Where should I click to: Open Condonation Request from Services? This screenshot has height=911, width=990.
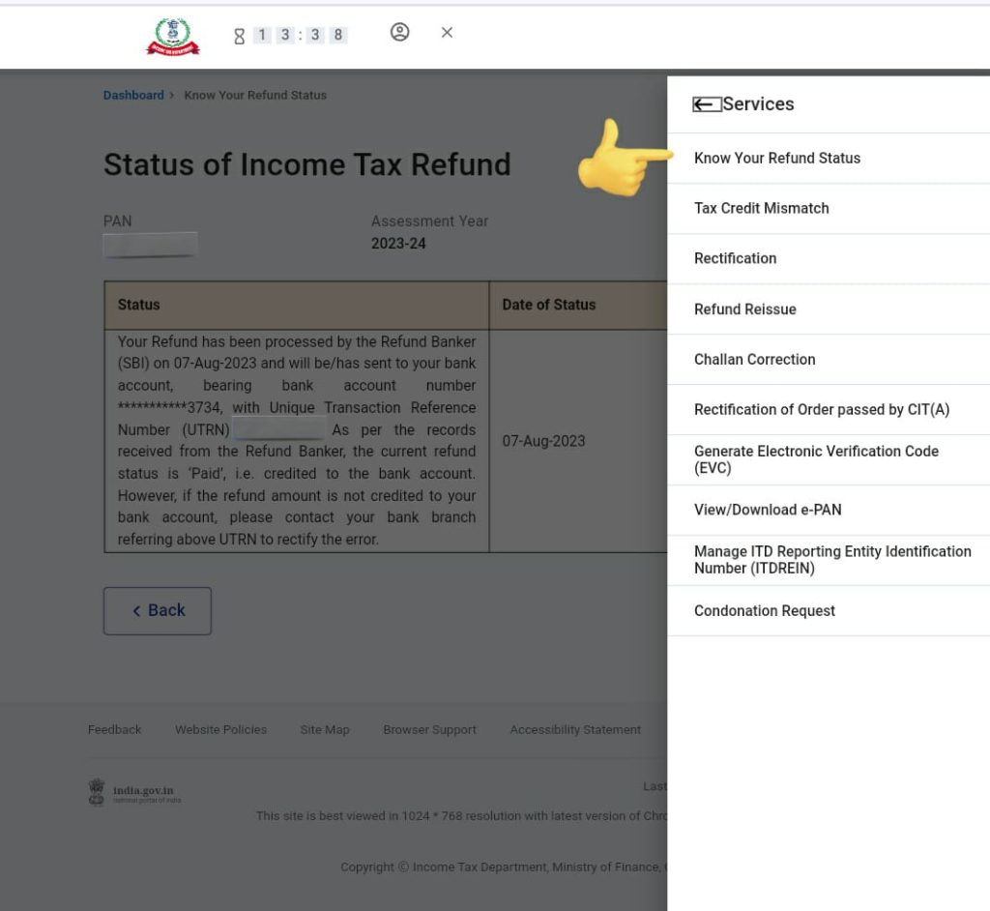(x=764, y=610)
